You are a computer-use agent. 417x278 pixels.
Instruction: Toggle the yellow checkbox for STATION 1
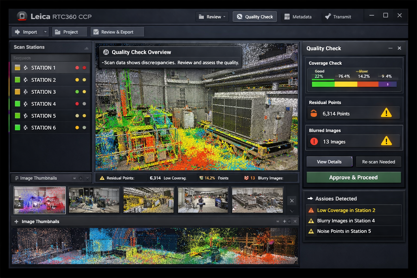[17, 68]
